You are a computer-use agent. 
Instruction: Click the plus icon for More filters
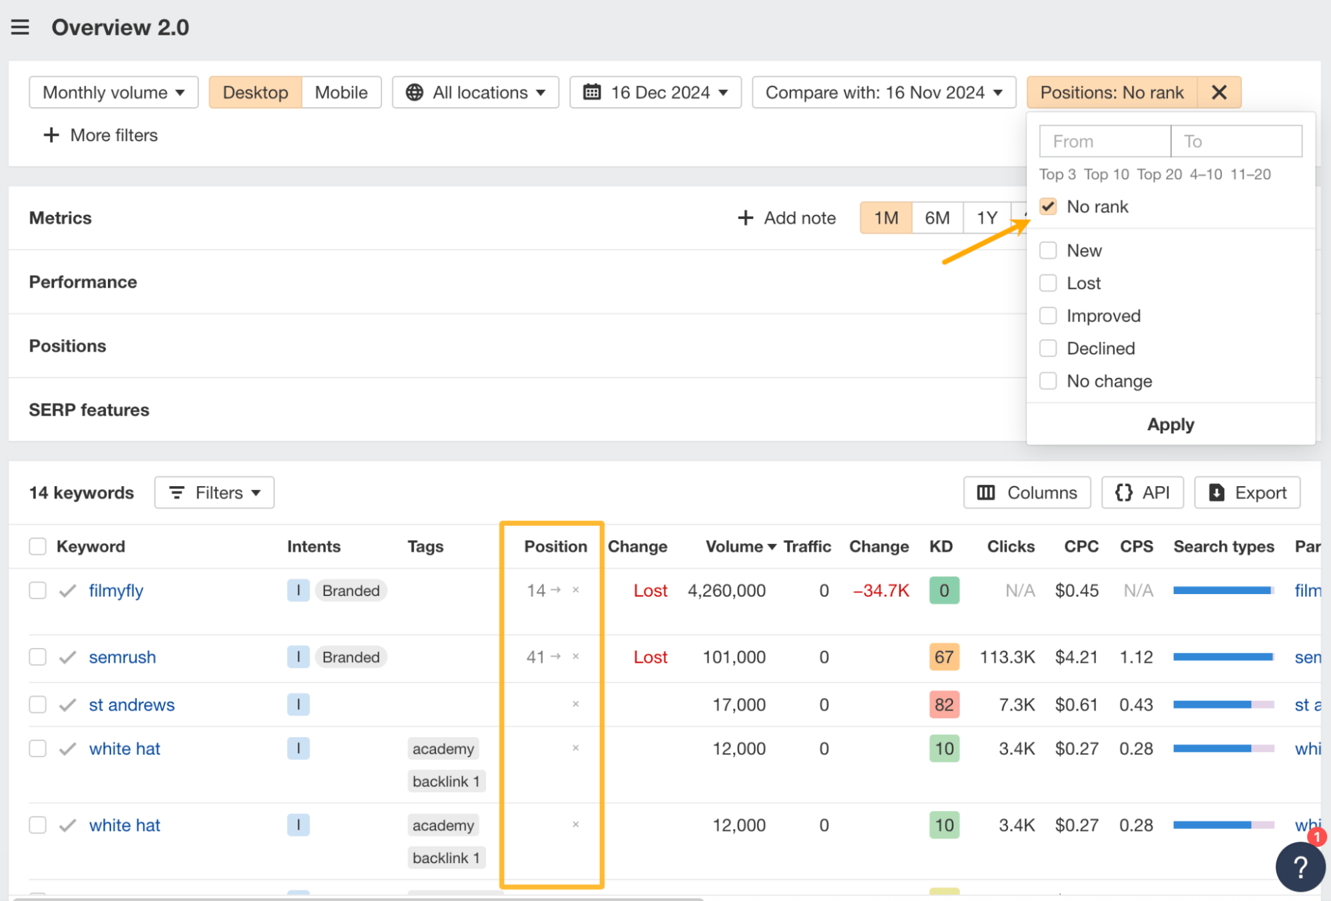click(51, 135)
